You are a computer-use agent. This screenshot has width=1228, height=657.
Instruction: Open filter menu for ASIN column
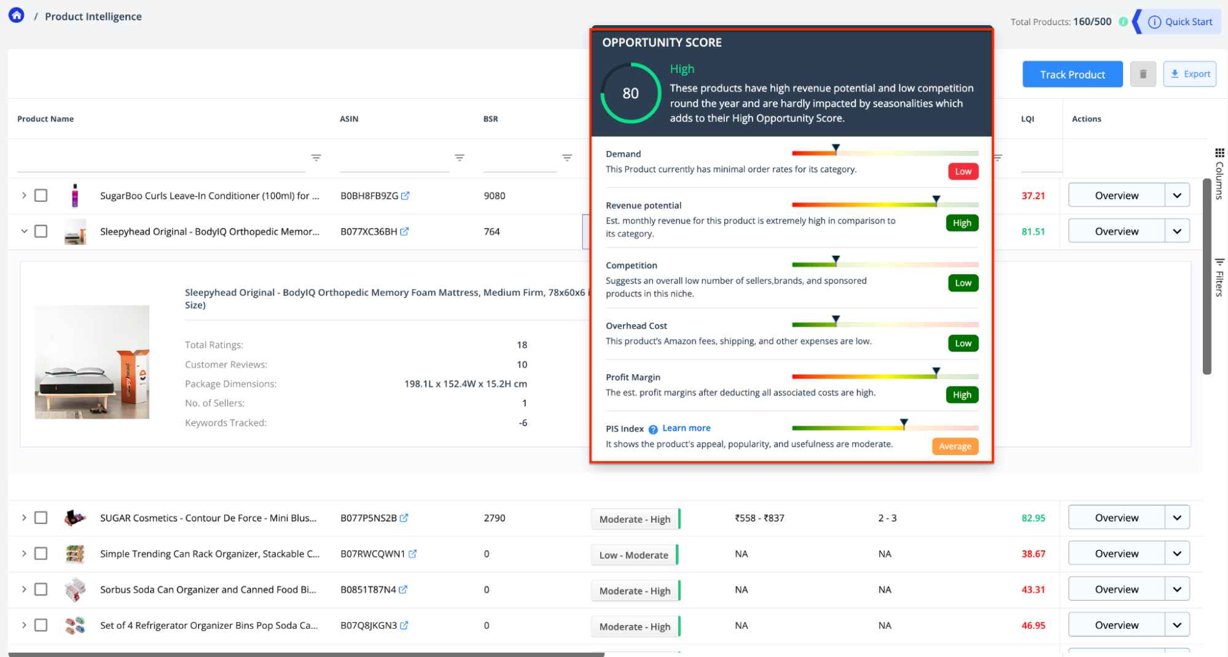click(x=460, y=158)
